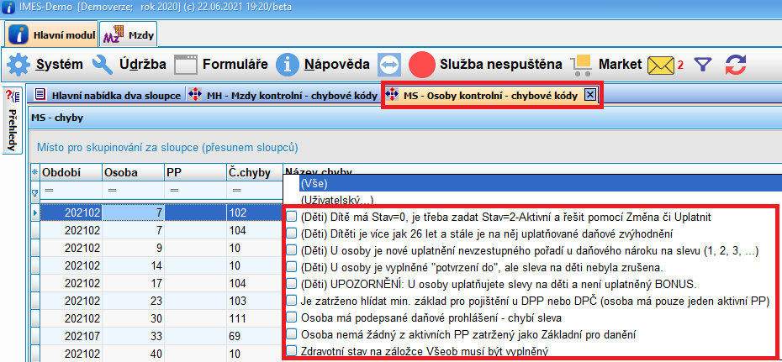Open Hlavní nabídka dva sloupce tab
Viewport: 782px width, 362px height.
click(108, 95)
